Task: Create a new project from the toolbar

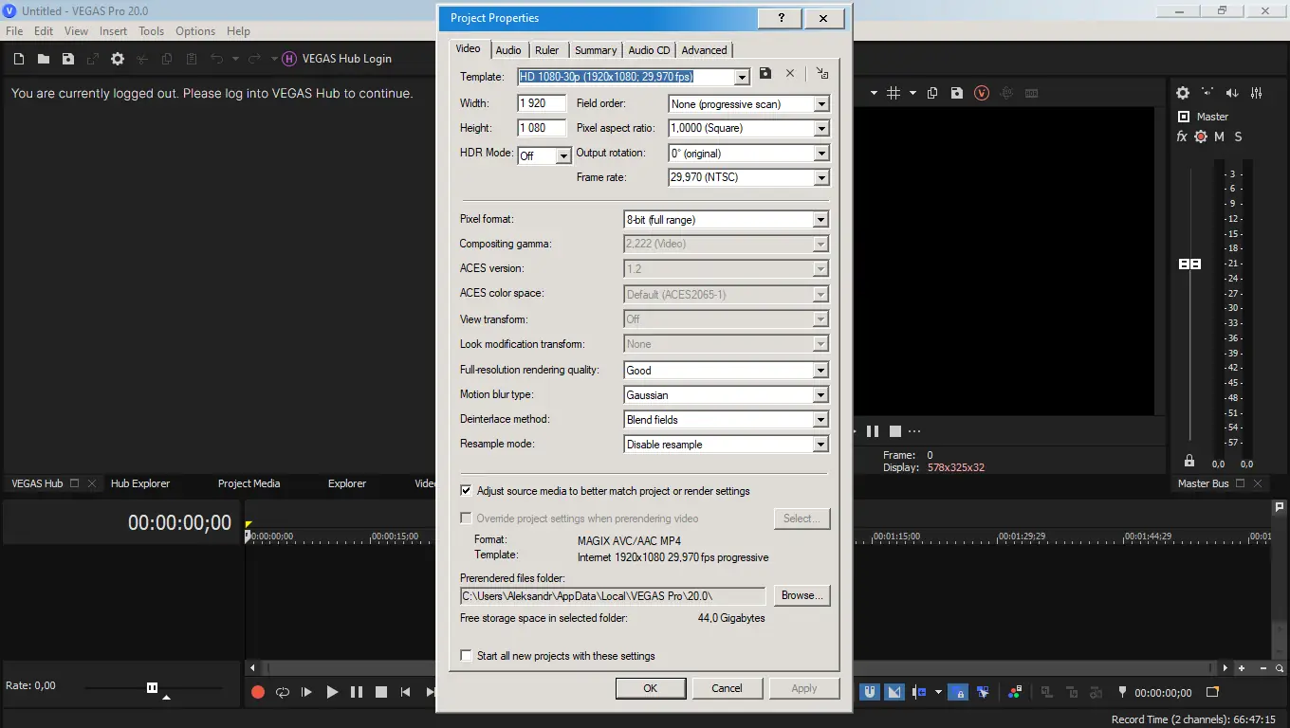Action: coord(19,59)
